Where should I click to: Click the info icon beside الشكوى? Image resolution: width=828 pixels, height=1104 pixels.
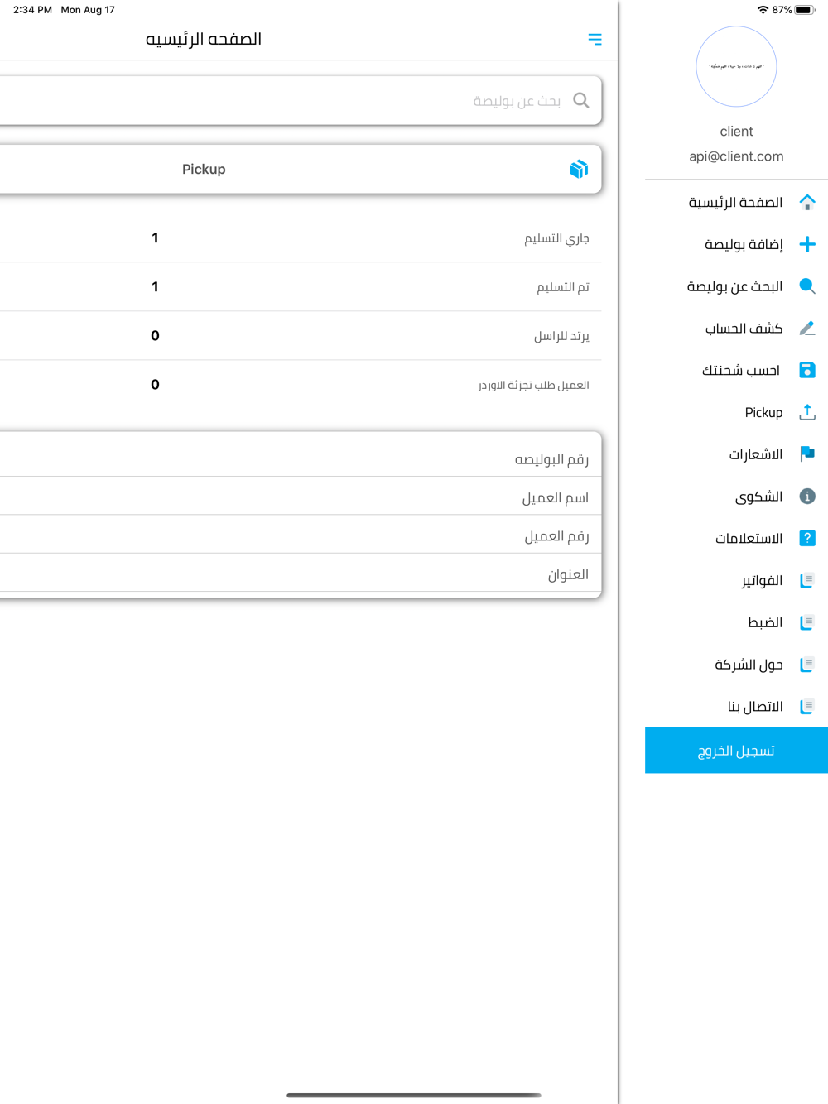pyautogui.click(x=807, y=497)
